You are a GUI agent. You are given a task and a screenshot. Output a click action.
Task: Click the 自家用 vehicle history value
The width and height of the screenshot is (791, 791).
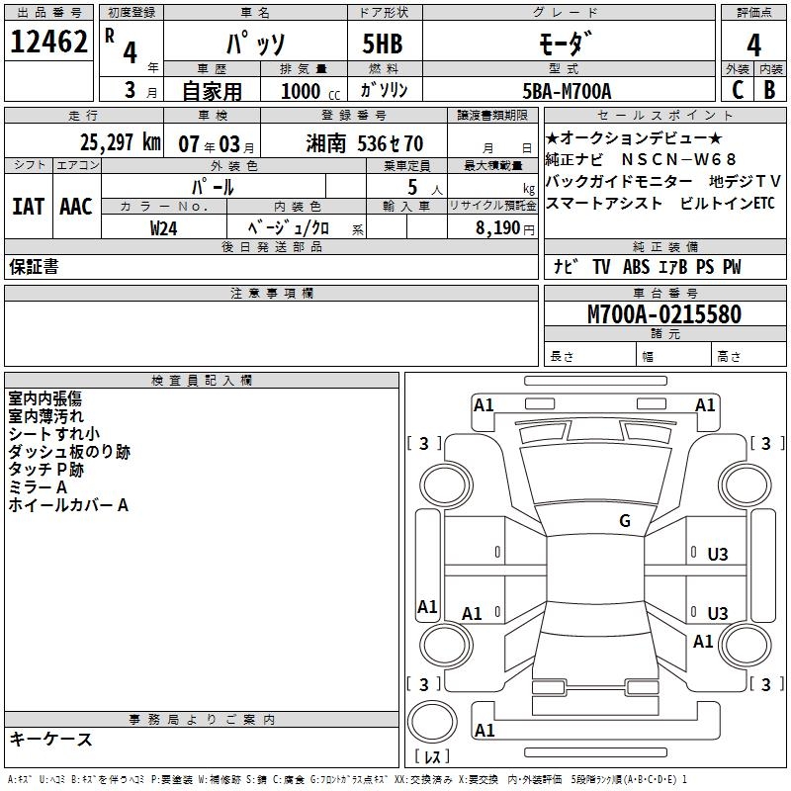212,91
